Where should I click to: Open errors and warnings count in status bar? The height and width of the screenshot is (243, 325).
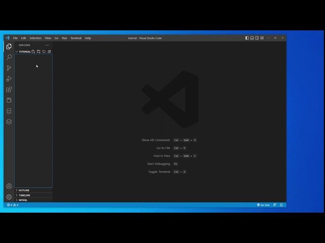click(13, 205)
